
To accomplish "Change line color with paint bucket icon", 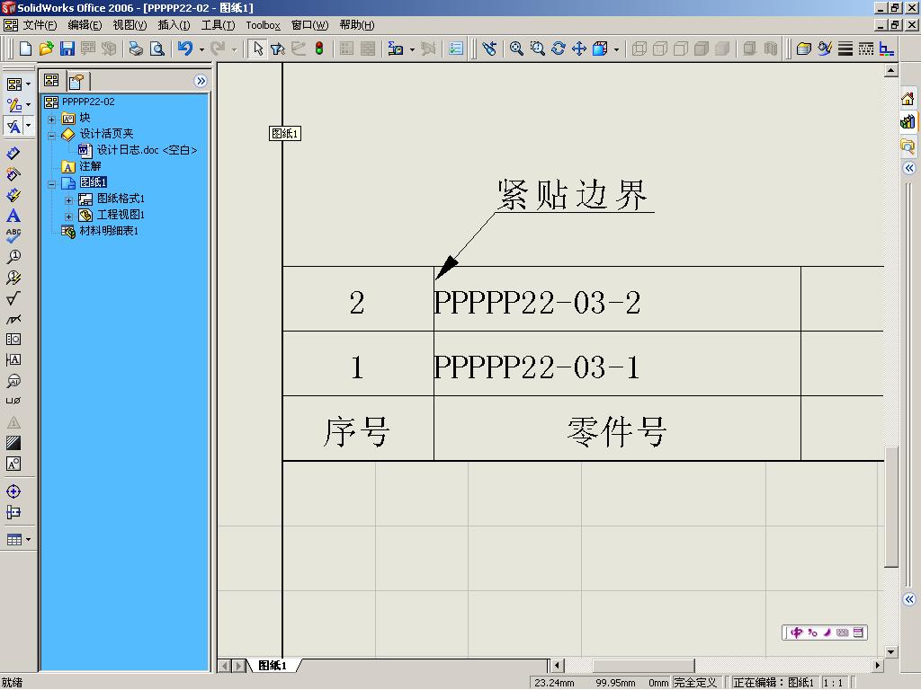I will pos(825,49).
